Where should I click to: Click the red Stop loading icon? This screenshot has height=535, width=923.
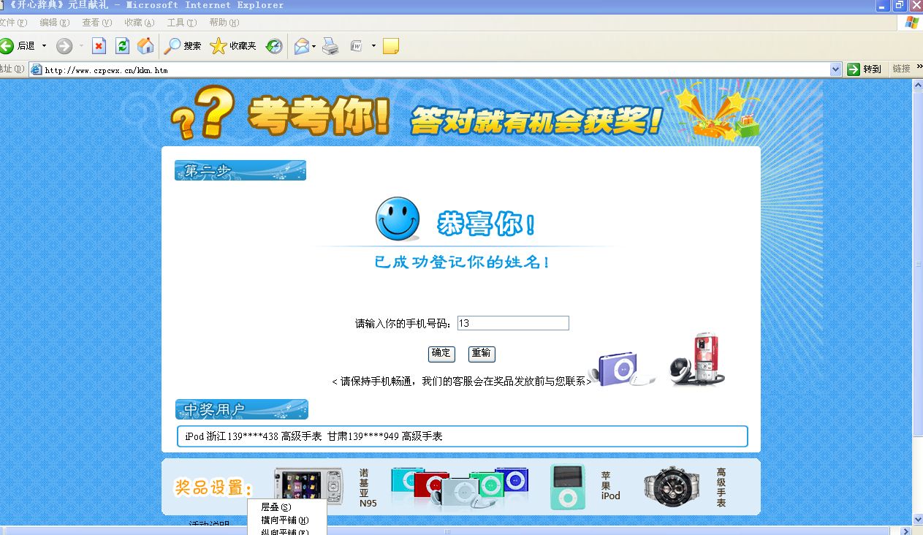[x=99, y=46]
